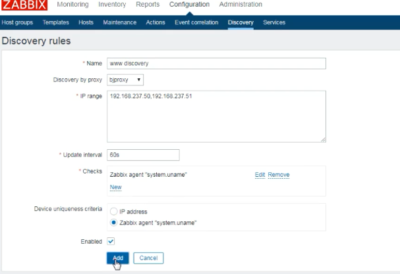
Task: Toggle the Enabled checkbox
Action: (111, 241)
